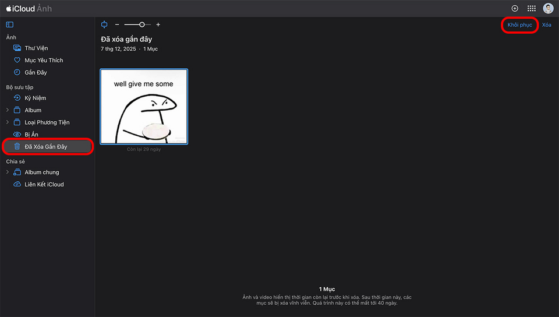The image size is (559, 317).
Task: Open the iCloud apps grid launcher
Action: [531, 8]
